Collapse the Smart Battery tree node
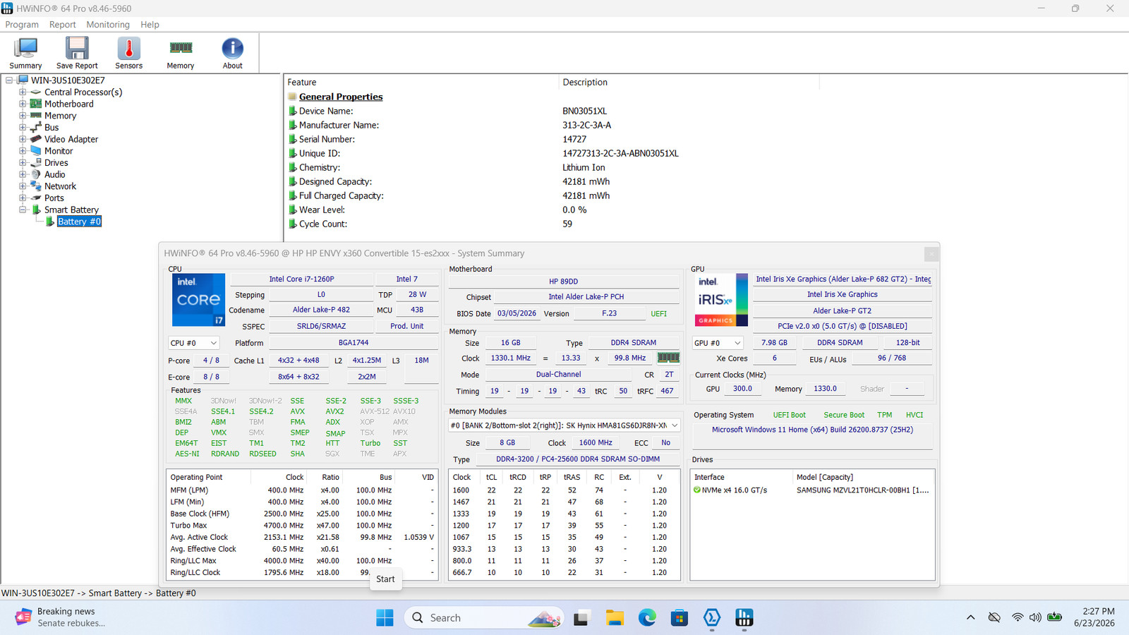This screenshot has height=635, width=1129. pos(23,210)
